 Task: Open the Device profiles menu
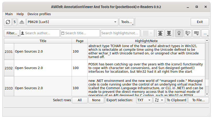click(39, 14)
